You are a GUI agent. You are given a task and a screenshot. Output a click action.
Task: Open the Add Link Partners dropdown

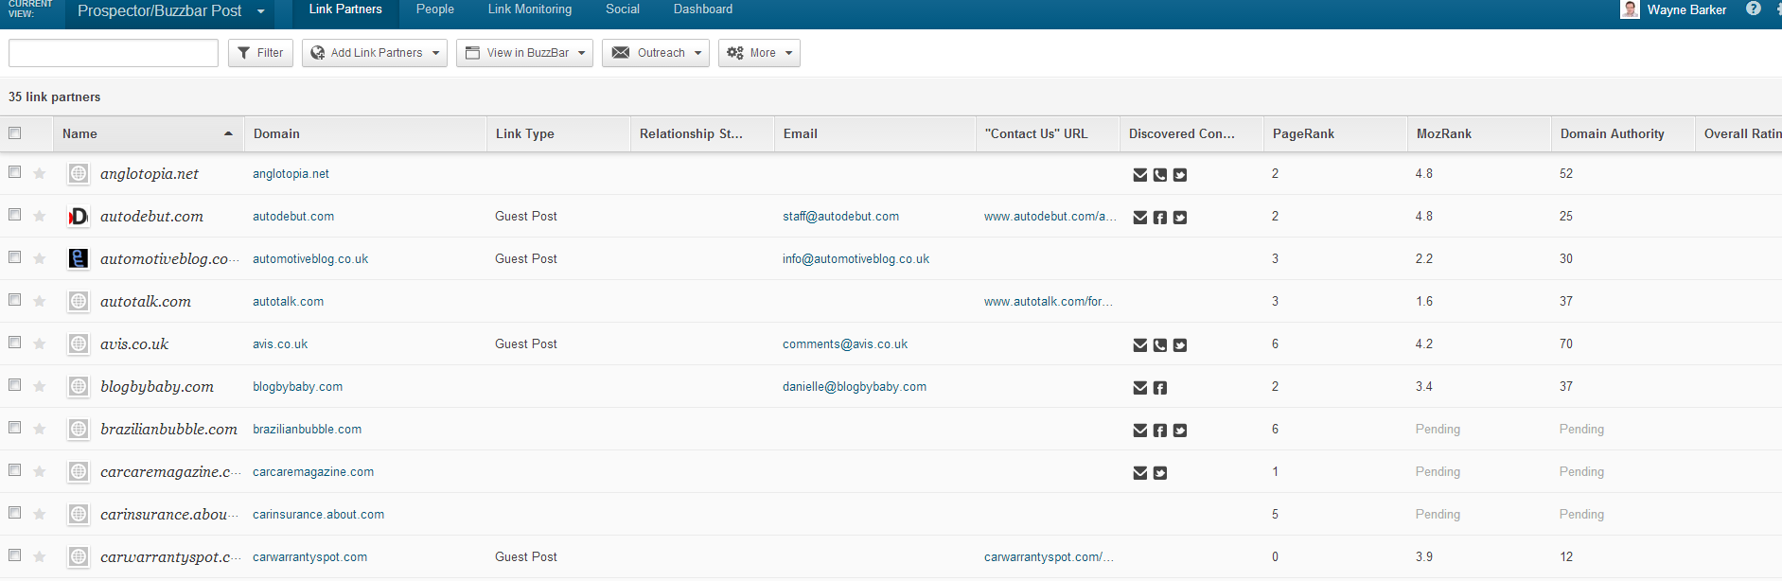pyautogui.click(x=376, y=53)
